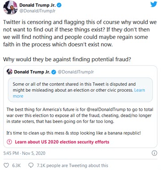Open Donald Trump Jr. profile avatar
Image resolution: width=161 pixels, height=170 pixels.
(10, 8)
